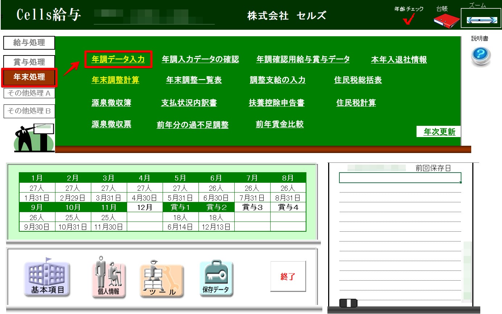Click the red 台帳 binder icon
502x314 pixels.
446,20
